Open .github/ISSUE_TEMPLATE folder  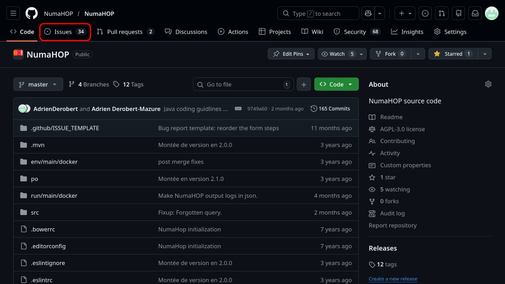click(x=65, y=128)
